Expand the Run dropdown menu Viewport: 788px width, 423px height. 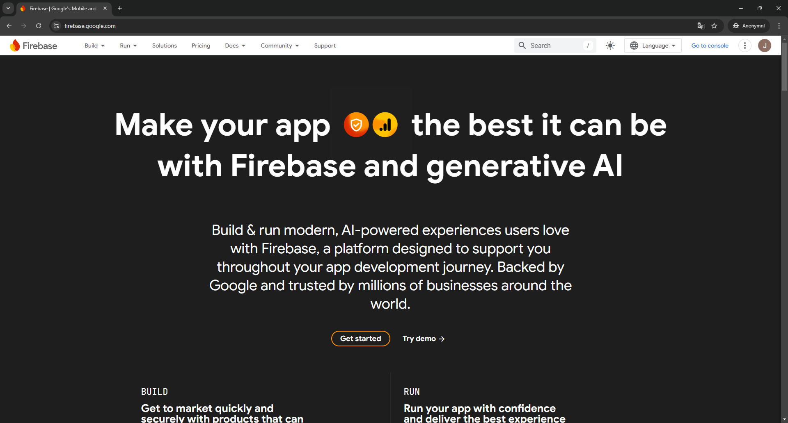point(128,45)
